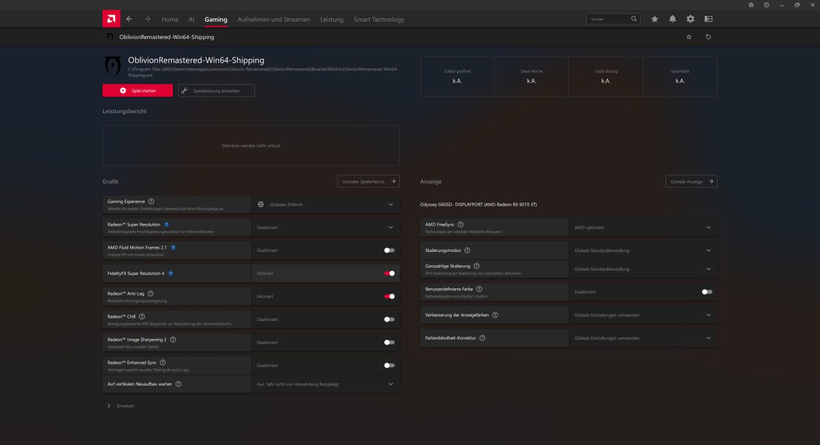Disable FidelityFX Super Resolution 4 toggle
This screenshot has width=820, height=445.
click(389, 274)
